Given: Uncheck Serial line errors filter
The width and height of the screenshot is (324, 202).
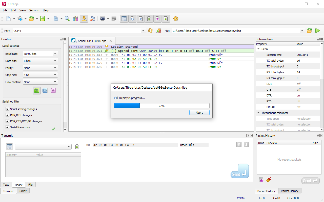Looking at the screenshot, I should click(x=7, y=127).
